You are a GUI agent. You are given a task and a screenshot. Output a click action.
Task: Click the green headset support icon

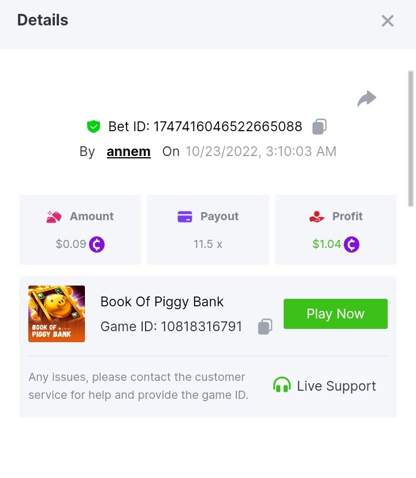(x=282, y=386)
